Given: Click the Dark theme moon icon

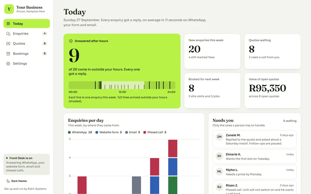Looking at the screenshot, I should click(x=8, y=181).
